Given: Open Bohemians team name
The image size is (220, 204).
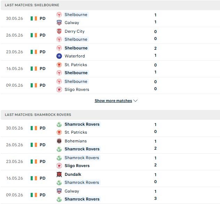Looking at the screenshot, I should click(x=76, y=141).
